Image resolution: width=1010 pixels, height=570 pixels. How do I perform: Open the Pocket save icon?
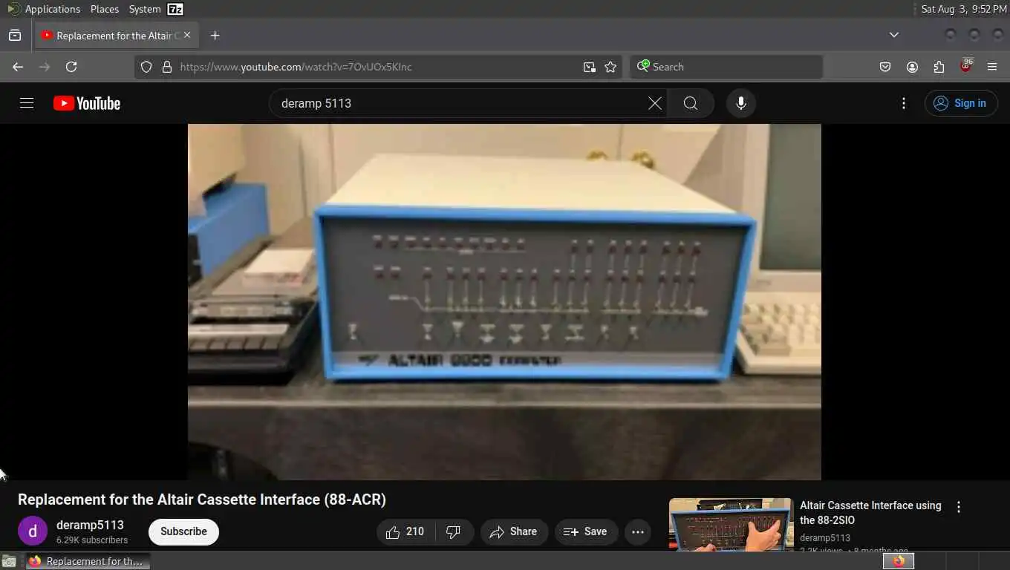click(885, 67)
